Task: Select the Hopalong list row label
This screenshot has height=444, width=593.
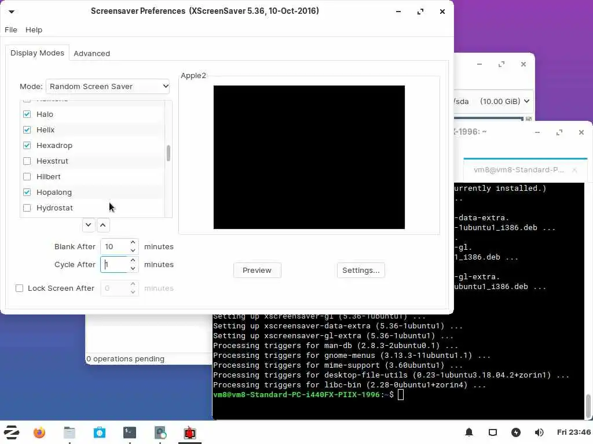Action: (54, 192)
